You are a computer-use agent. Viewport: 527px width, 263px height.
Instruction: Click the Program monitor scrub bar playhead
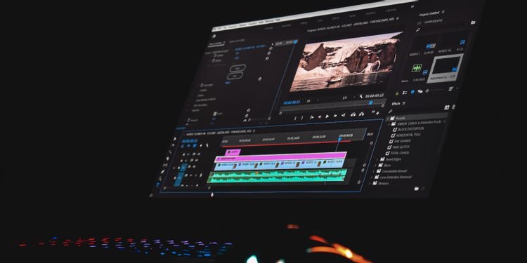(x=371, y=102)
